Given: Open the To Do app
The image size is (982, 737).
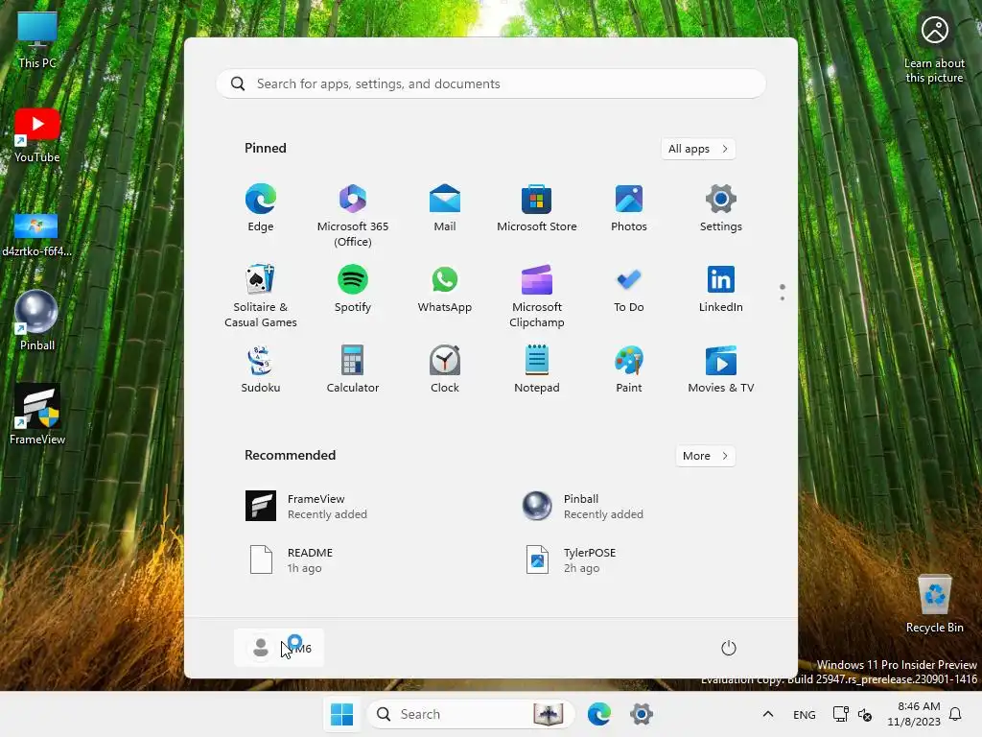Looking at the screenshot, I should tap(629, 290).
